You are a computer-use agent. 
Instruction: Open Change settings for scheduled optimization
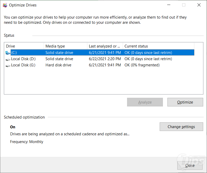click(181, 127)
